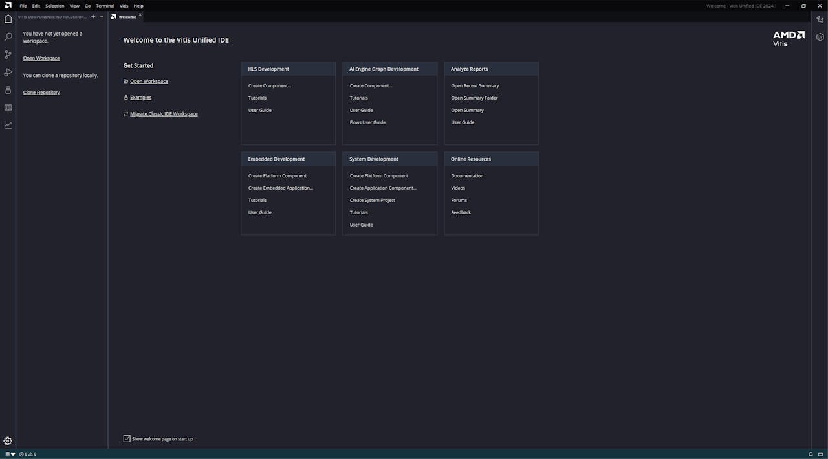Open the Edit menu
This screenshot has height=459, width=828.
pyautogui.click(x=36, y=6)
